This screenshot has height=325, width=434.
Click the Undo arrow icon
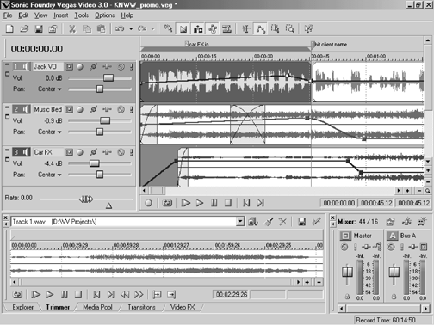click(x=120, y=28)
